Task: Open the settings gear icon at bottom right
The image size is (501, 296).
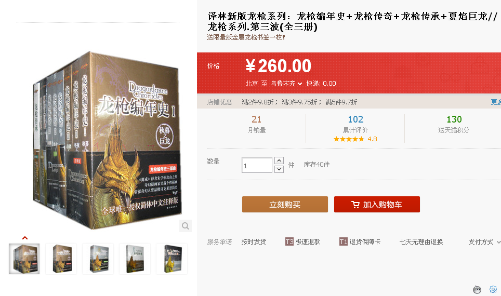Action: [x=493, y=289]
